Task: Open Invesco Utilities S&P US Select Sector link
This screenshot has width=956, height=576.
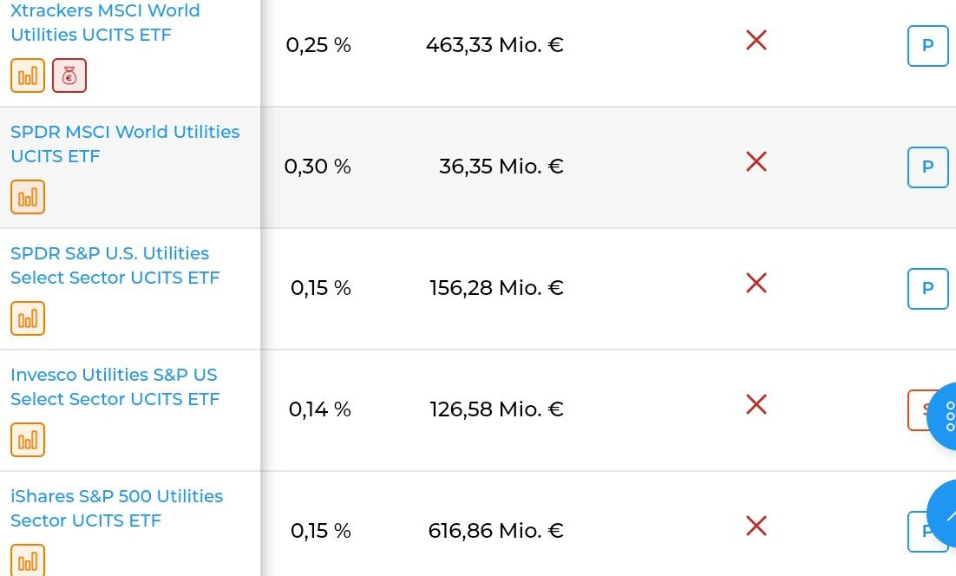Action: tap(115, 387)
